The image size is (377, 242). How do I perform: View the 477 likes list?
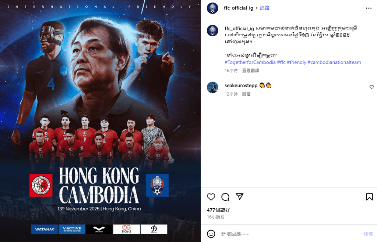point(218,210)
